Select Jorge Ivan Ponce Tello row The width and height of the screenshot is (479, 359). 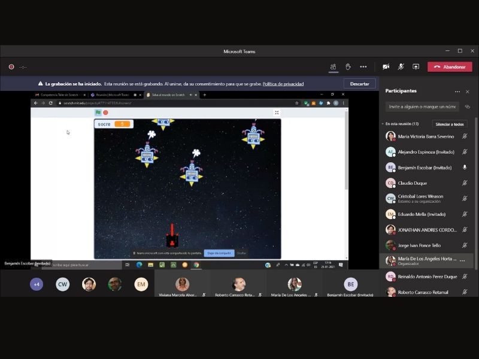426,245
